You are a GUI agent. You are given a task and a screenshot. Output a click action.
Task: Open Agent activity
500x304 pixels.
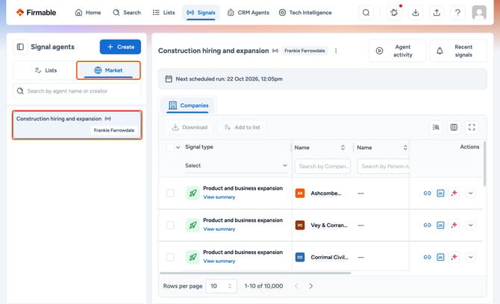point(397,51)
